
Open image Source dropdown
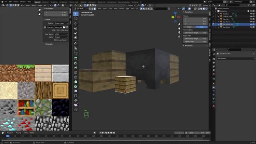pyautogui.click(x=61, y=23)
